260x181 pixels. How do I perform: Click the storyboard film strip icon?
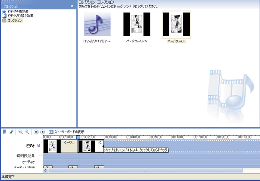point(51,132)
